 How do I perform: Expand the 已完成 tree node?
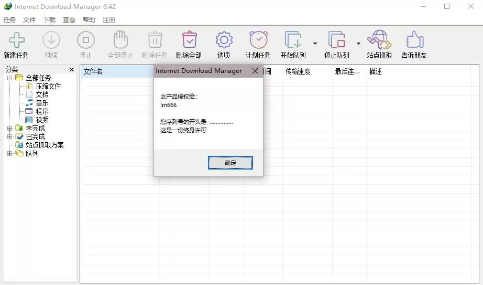click(x=9, y=136)
